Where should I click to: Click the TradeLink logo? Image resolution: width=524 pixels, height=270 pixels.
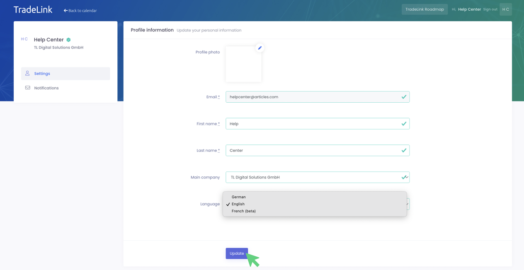33,10
